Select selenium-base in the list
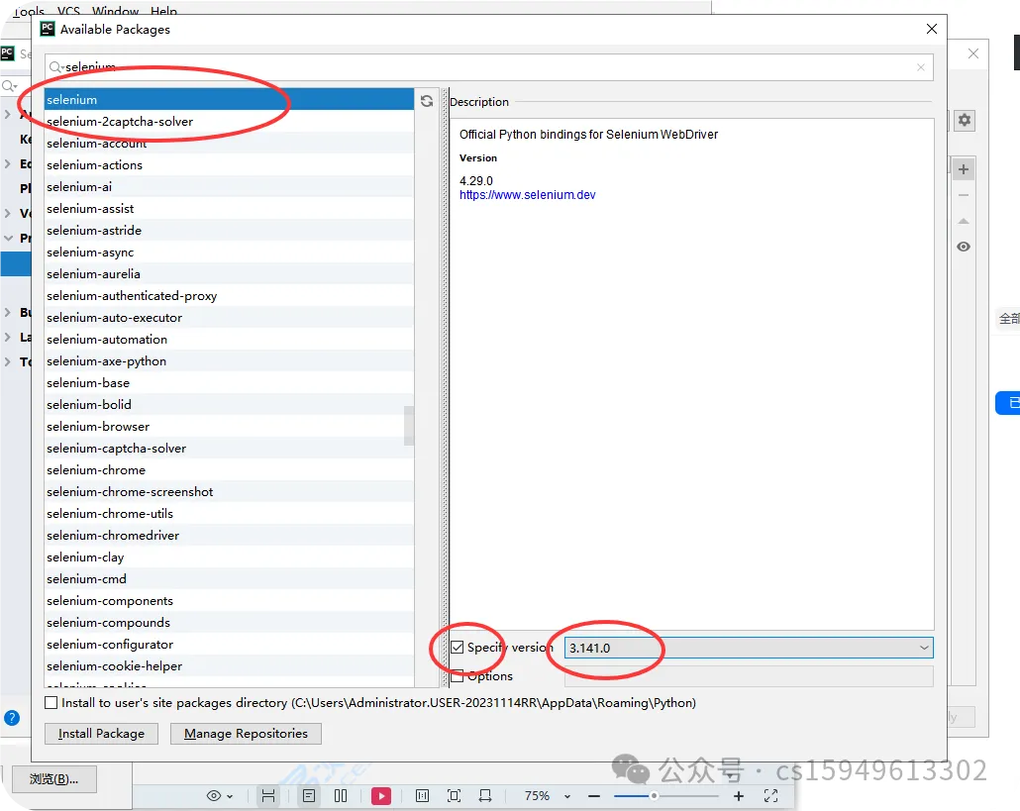 (229, 383)
